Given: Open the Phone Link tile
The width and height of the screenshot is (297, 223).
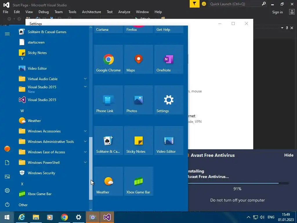Looking at the screenshot, I should [x=108, y=100].
